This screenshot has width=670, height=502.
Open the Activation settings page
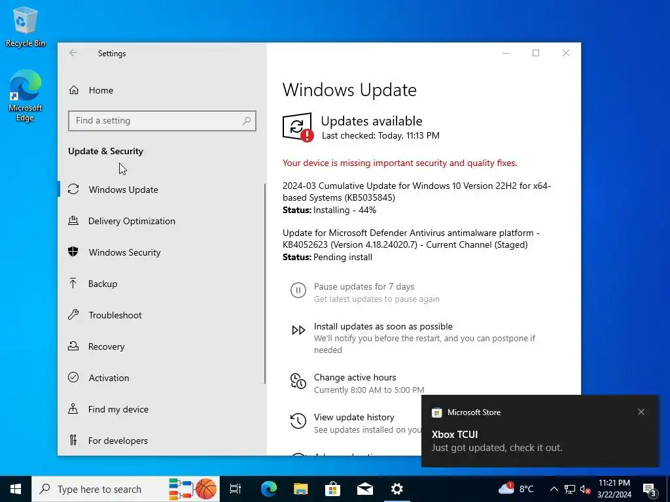click(x=162, y=377)
